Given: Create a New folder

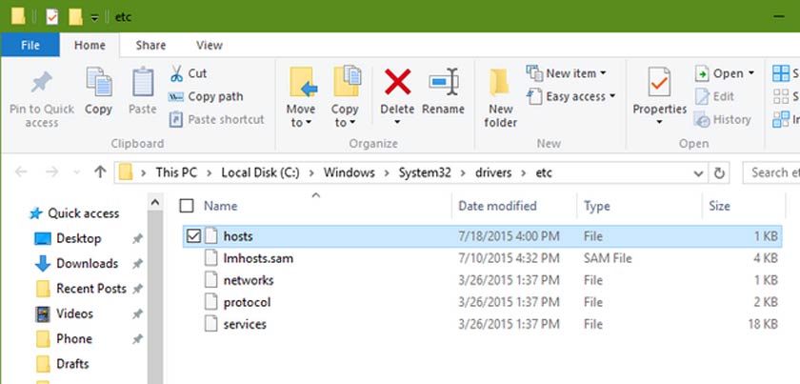Looking at the screenshot, I should (x=501, y=98).
